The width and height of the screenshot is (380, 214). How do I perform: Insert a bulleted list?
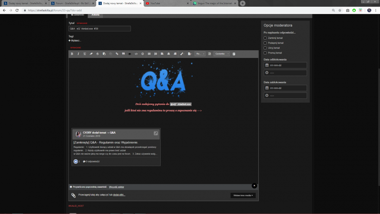coord(149,54)
